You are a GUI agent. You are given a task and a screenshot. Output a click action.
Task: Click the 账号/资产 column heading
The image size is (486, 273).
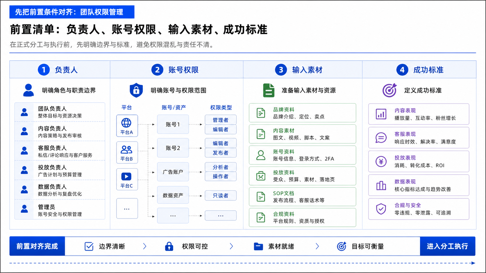click(x=174, y=107)
